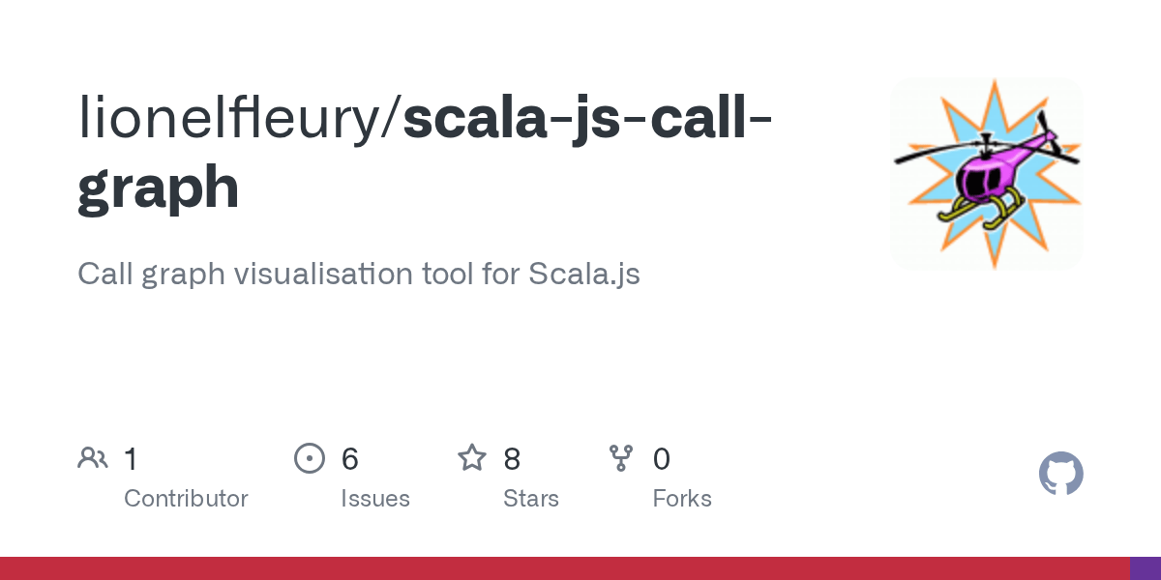
Task: Click the purple language bar segment
Action: (x=1146, y=568)
